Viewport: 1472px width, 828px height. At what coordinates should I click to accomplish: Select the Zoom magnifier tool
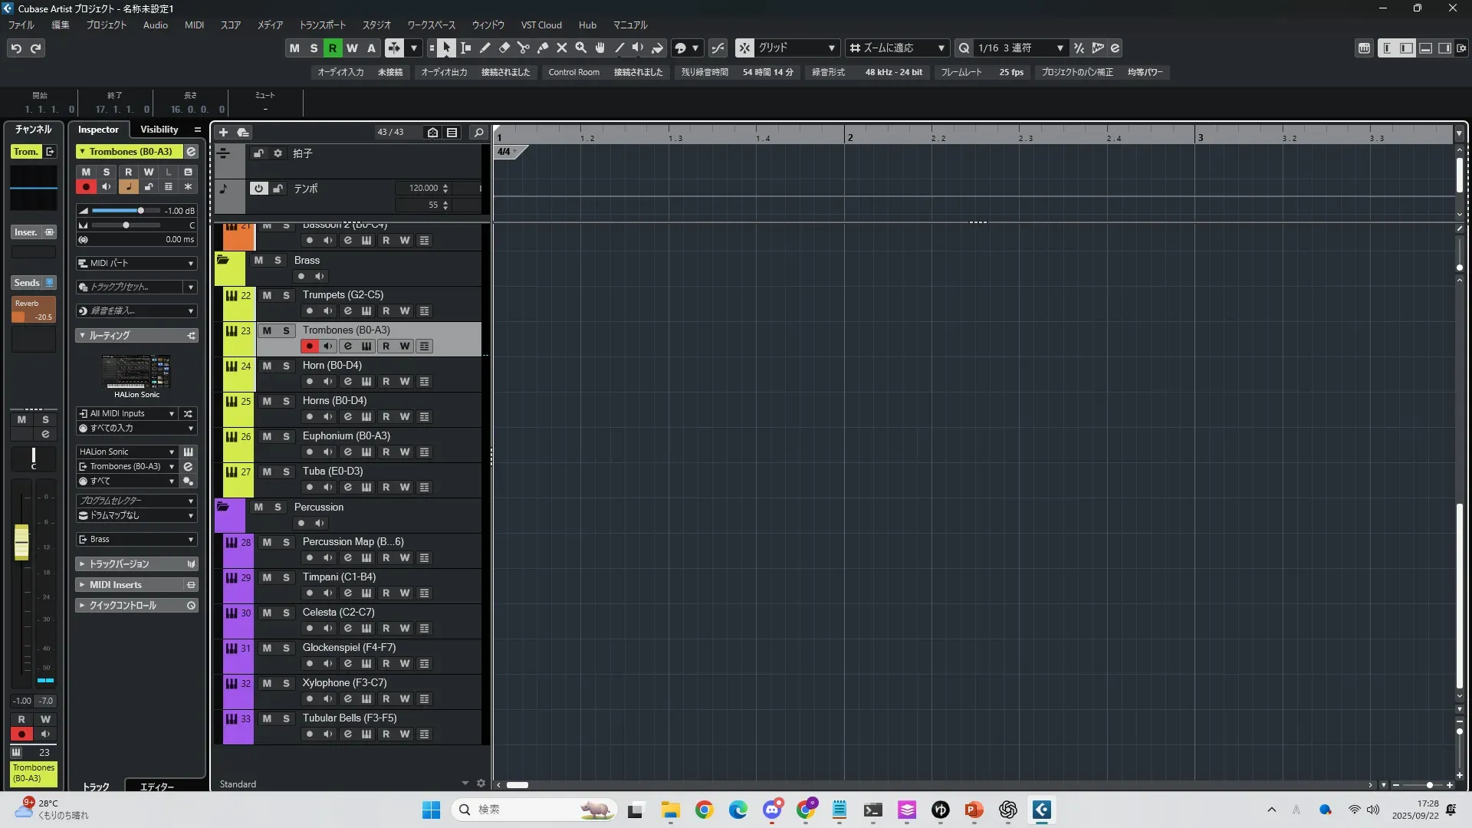(581, 48)
